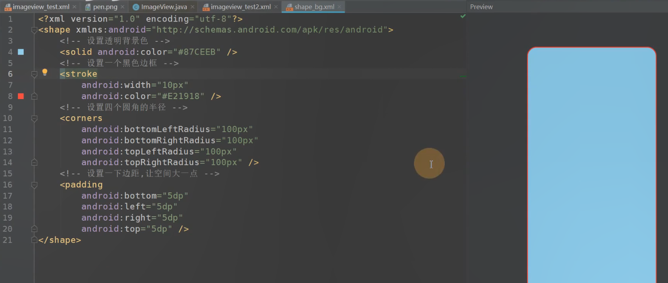The width and height of the screenshot is (668, 283).
Task: Switch to the imageview_test.xml tab
Action: (41, 7)
